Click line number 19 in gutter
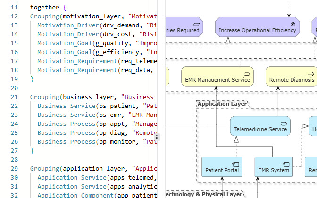This screenshot has width=317, height=198. (x=14, y=79)
